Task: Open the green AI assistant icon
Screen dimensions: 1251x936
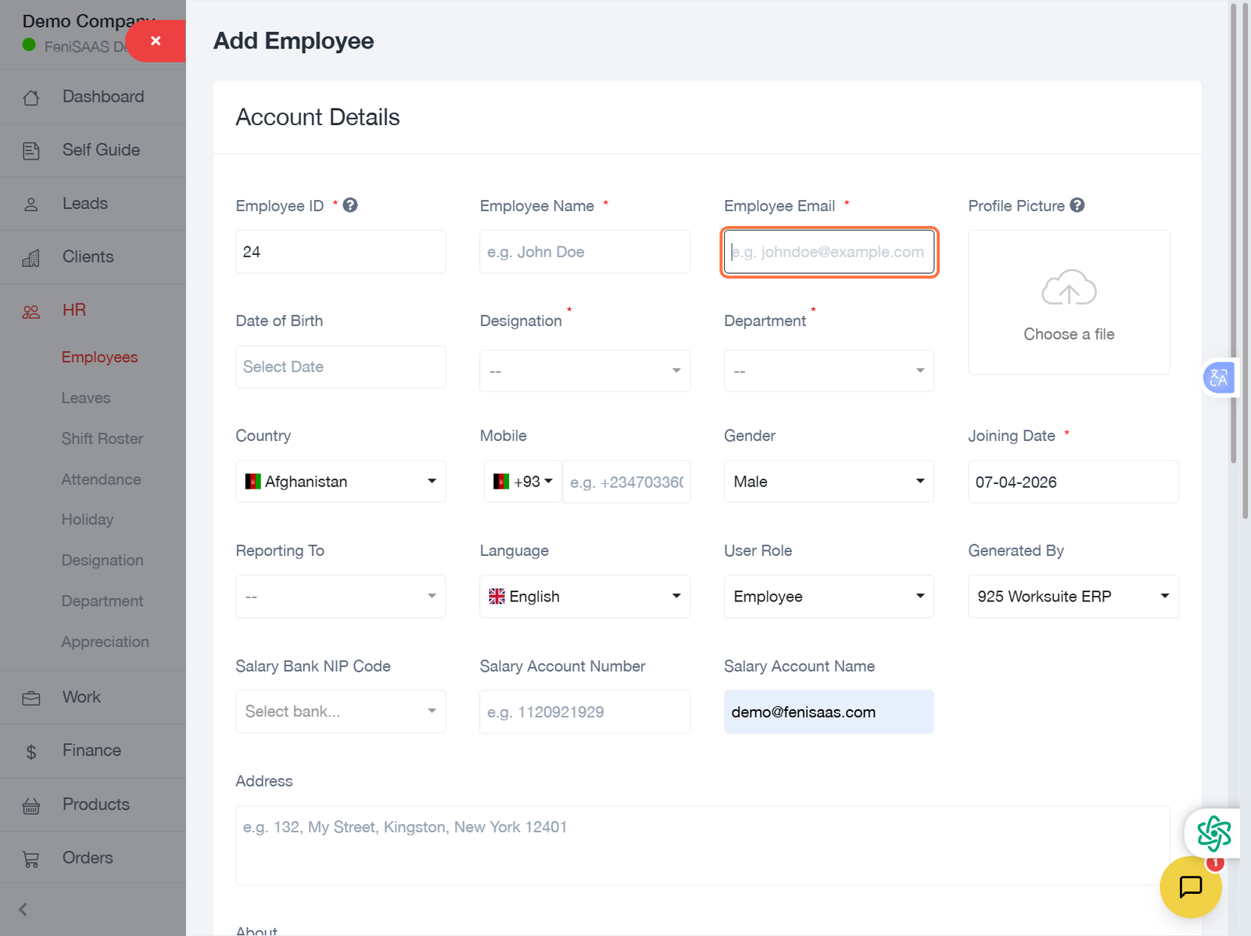Action: [1213, 833]
